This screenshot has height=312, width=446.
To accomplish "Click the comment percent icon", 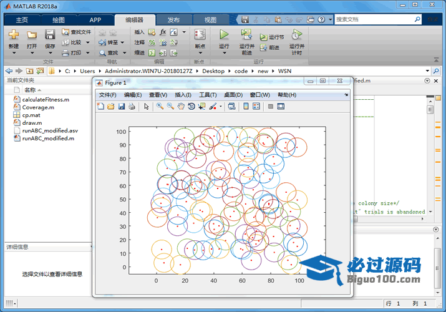I will [x=152, y=42].
